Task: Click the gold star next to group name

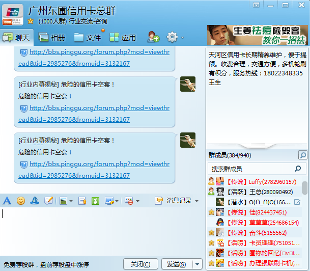Action: click(x=31, y=21)
